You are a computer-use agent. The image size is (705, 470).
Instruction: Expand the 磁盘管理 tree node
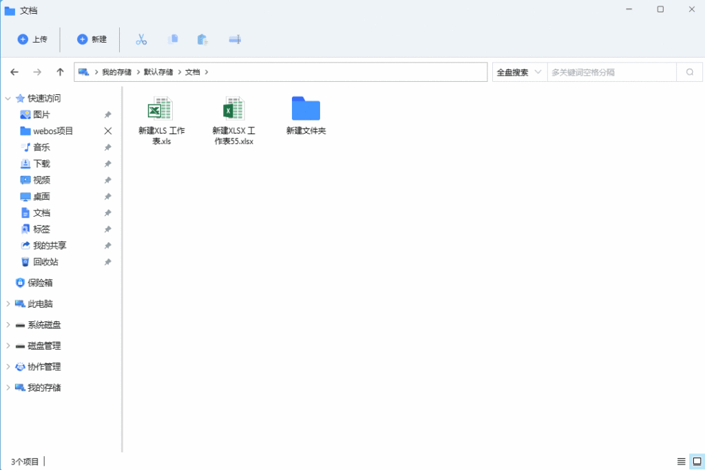[x=8, y=346]
